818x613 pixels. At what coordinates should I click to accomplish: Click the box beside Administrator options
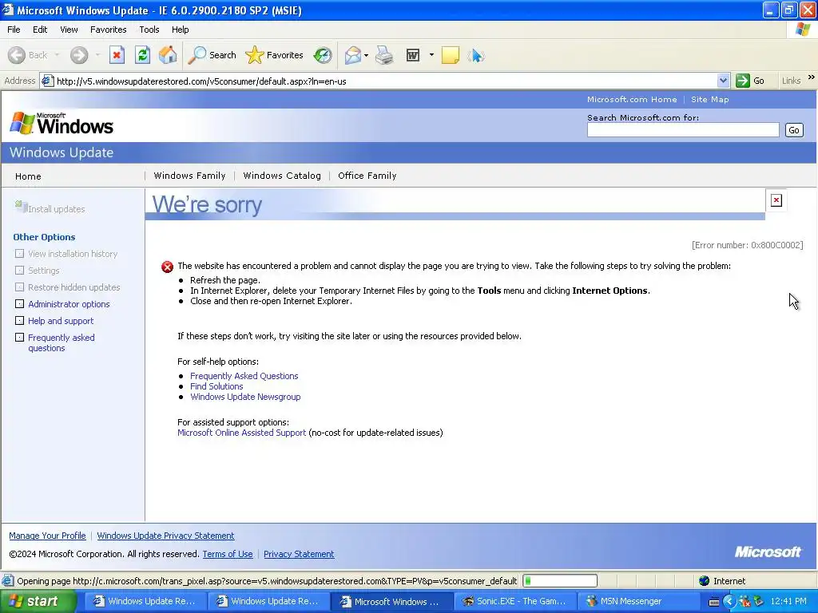click(19, 303)
